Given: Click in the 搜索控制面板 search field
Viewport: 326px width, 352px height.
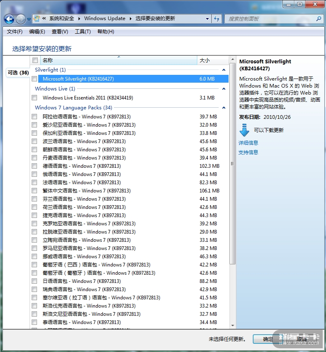Looking at the screenshot, I should coord(270,19).
